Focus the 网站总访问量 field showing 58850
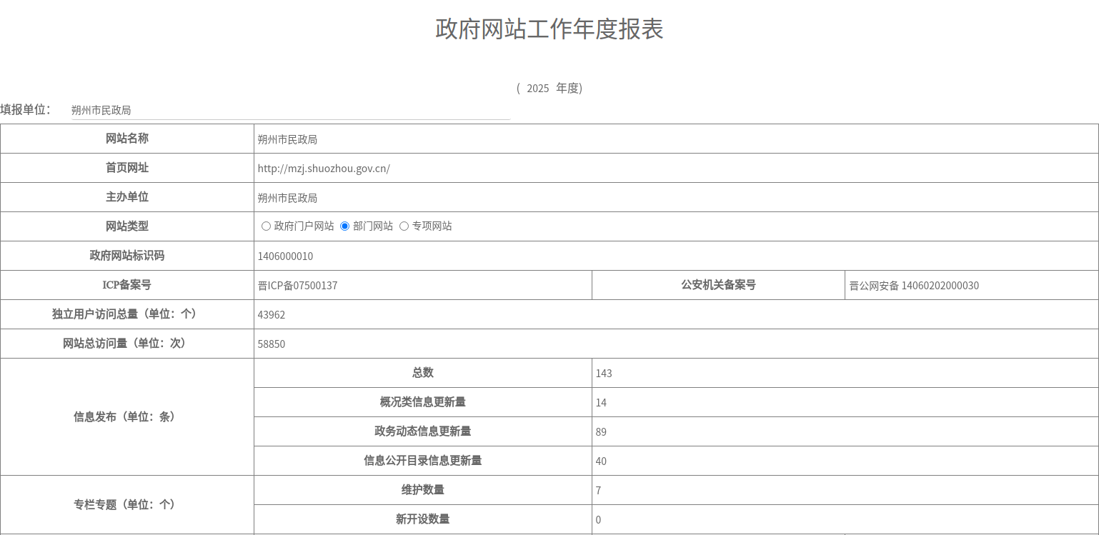Image resolution: width=1099 pixels, height=535 pixels. (x=675, y=344)
